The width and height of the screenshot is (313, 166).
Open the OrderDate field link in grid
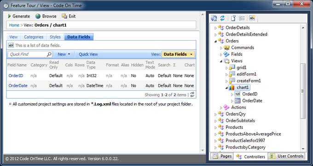point(18,86)
